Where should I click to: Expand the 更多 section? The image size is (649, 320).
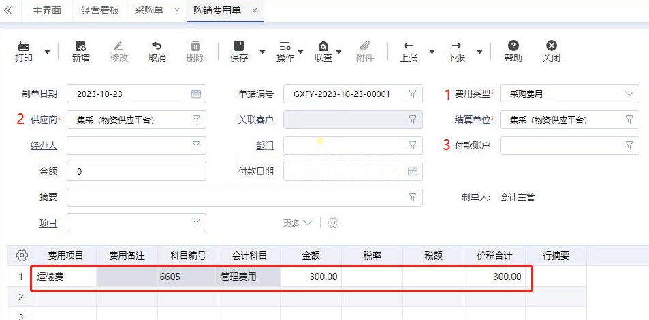coord(298,223)
